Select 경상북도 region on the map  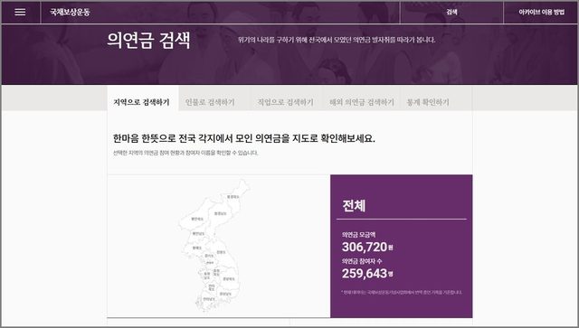228,278
